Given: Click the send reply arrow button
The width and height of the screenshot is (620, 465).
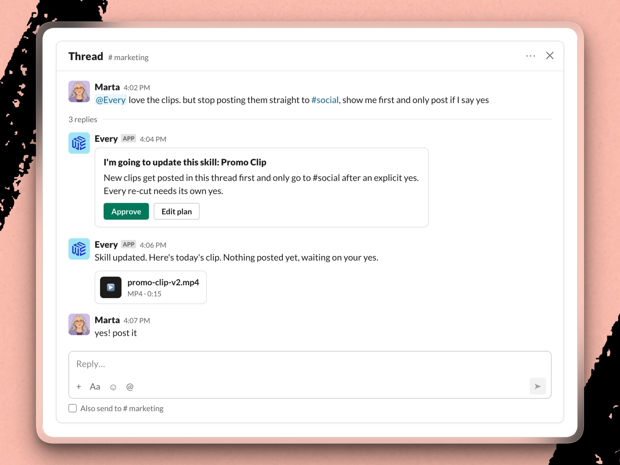Looking at the screenshot, I should [x=538, y=386].
